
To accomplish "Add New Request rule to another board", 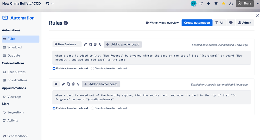I will (x=123, y=45).
